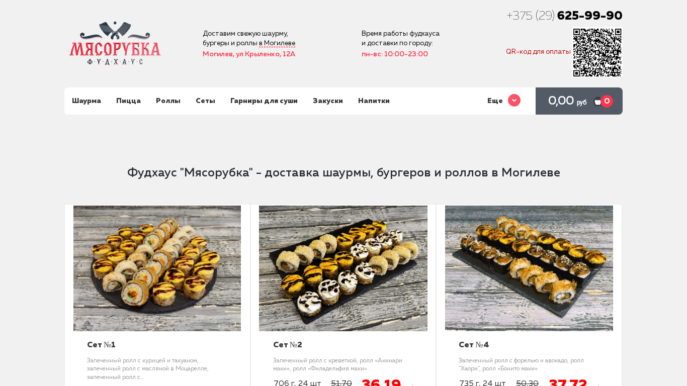Navigate to Закуски section
The height and width of the screenshot is (386, 687).
click(x=328, y=101)
